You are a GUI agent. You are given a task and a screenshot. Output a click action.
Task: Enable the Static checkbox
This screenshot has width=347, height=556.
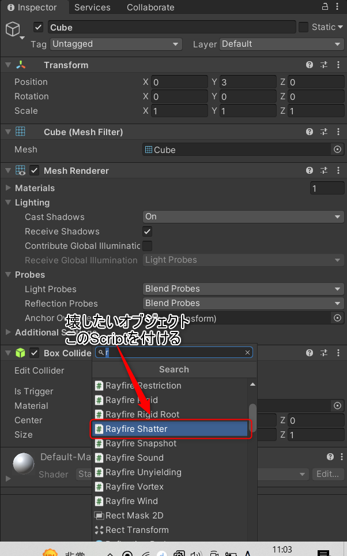pyautogui.click(x=303, y=27)
